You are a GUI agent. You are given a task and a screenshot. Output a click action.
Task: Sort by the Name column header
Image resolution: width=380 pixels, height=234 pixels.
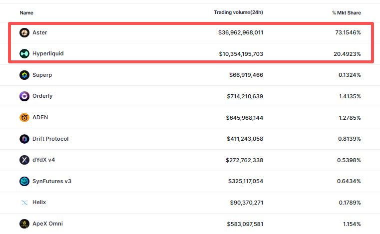click(x=26, y=12)
